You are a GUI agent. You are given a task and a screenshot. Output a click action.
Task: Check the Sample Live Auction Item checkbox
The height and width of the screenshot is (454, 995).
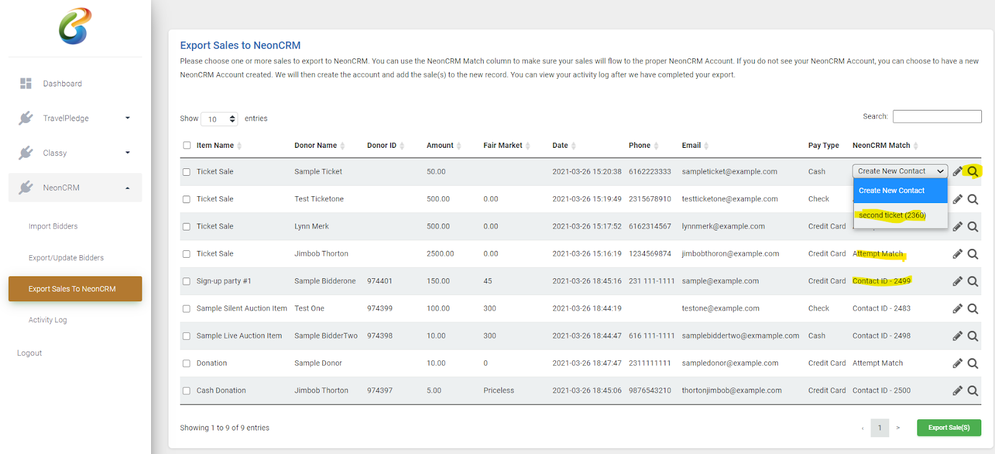pos(187,336)
